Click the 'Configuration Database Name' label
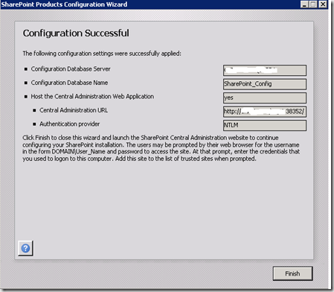 [69, 83]
